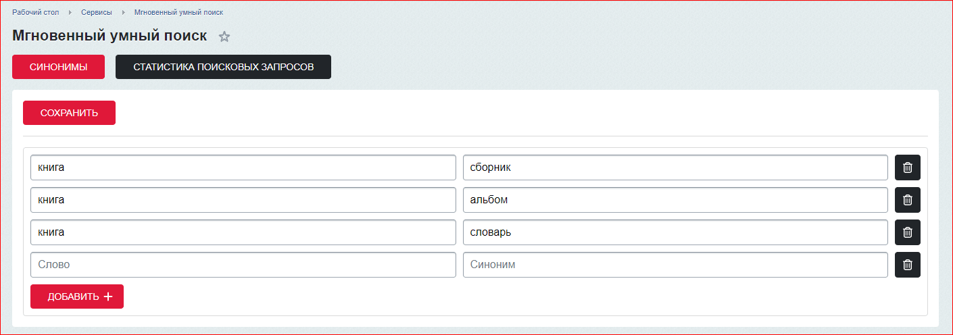Delete the row with synonym 'сборник'

tap(907, 167)
